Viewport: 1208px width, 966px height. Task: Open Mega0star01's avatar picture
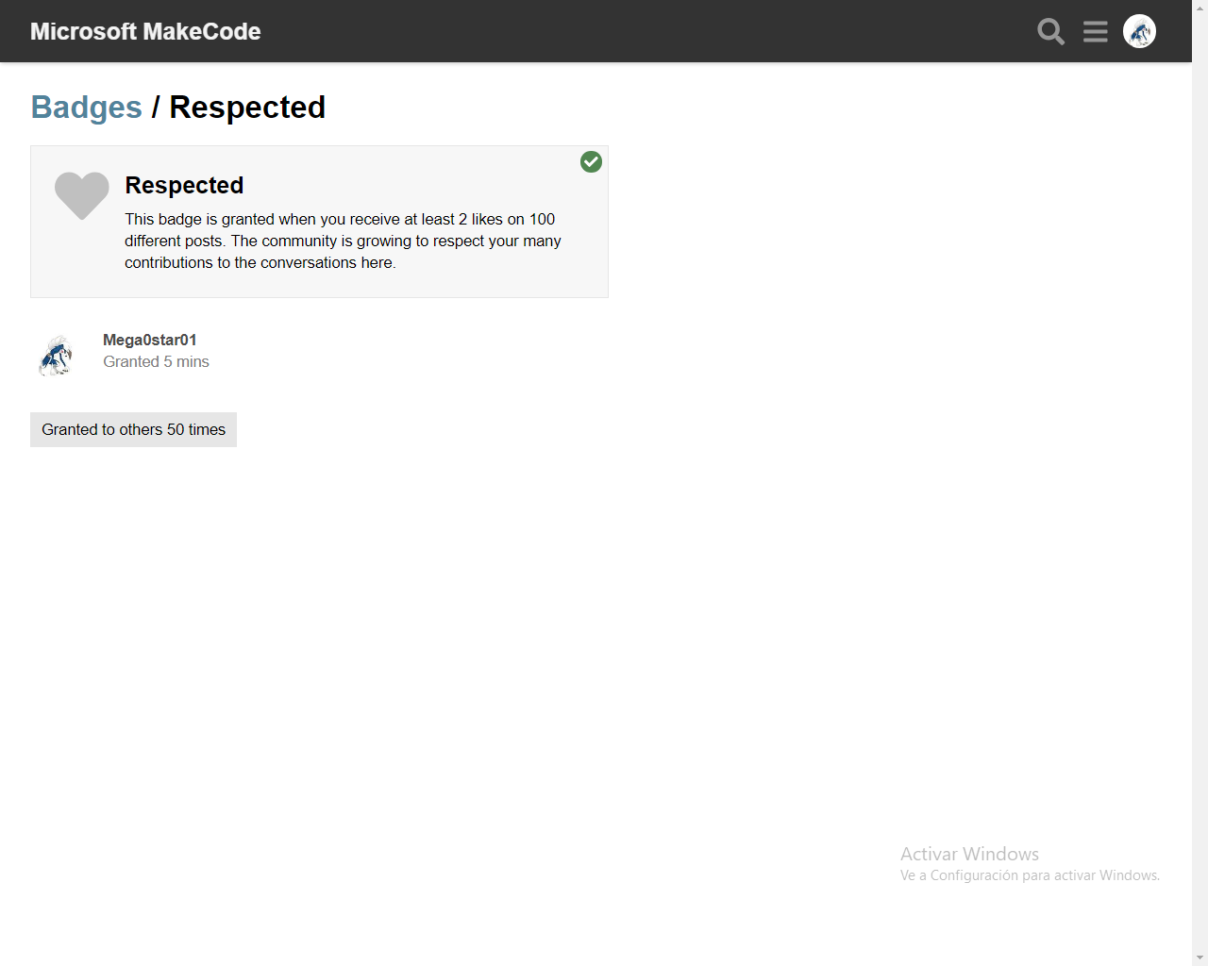coord(56,355)
